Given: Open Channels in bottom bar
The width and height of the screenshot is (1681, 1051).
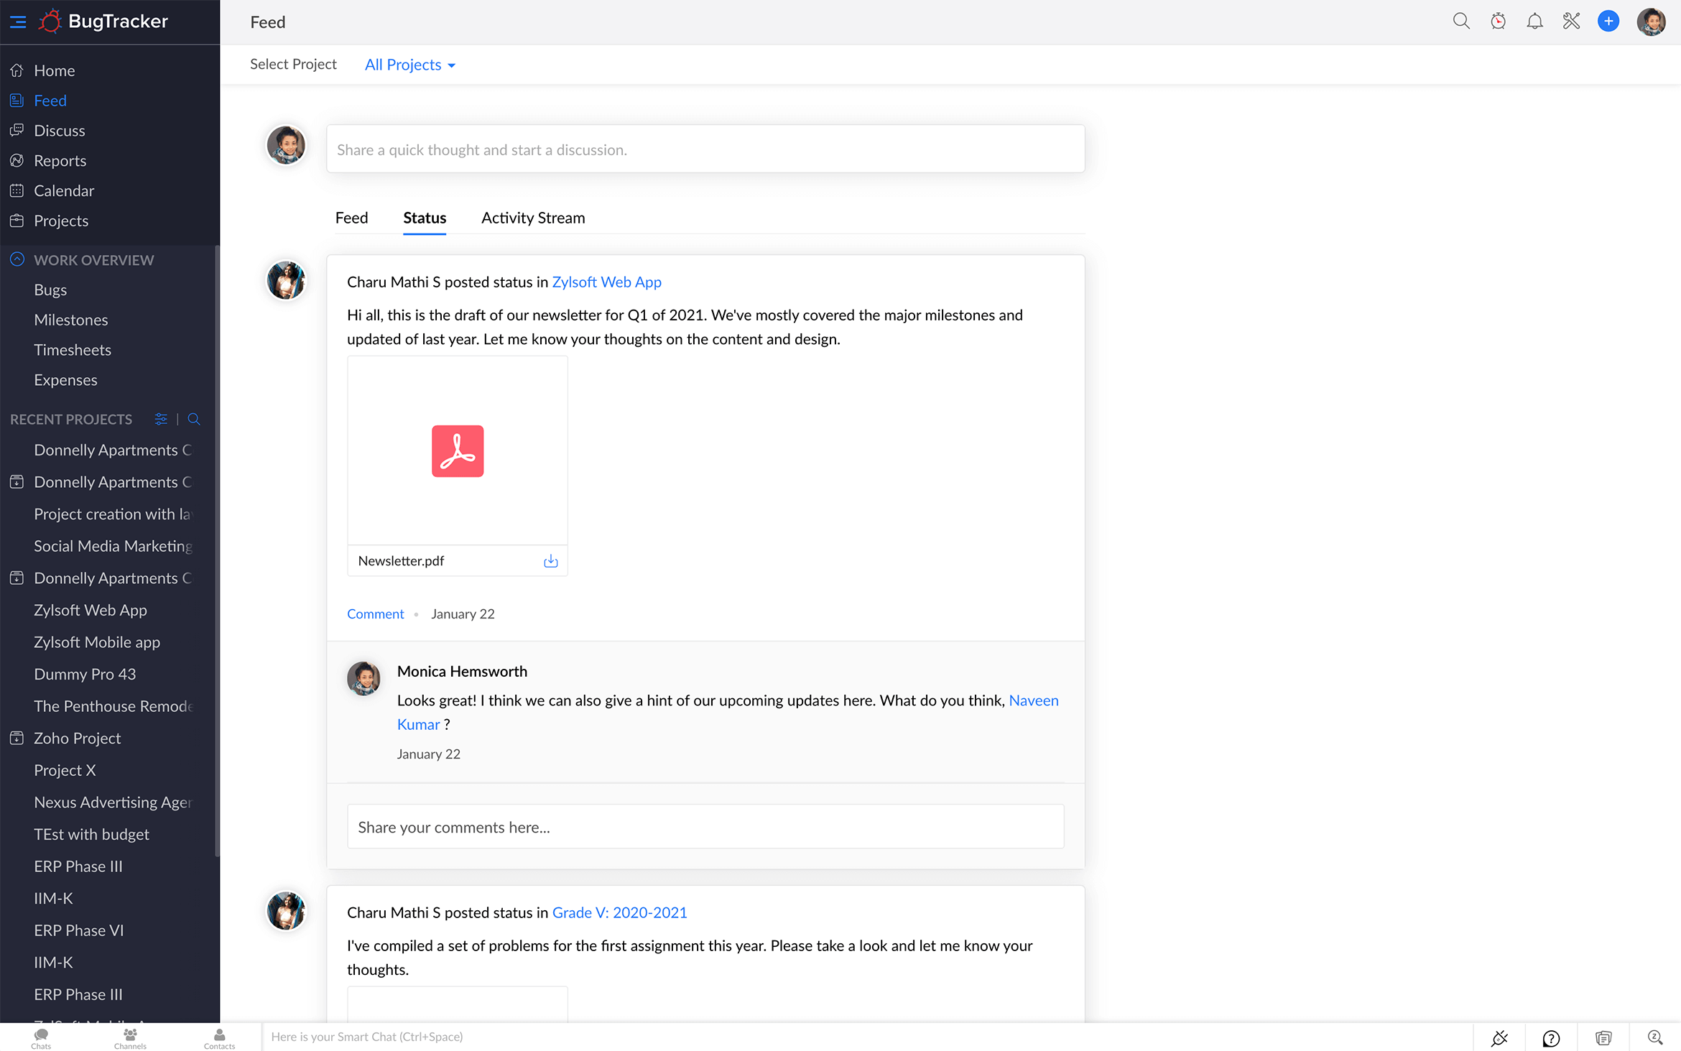Looking at the screenshot, I should (x=130, y=1038).
